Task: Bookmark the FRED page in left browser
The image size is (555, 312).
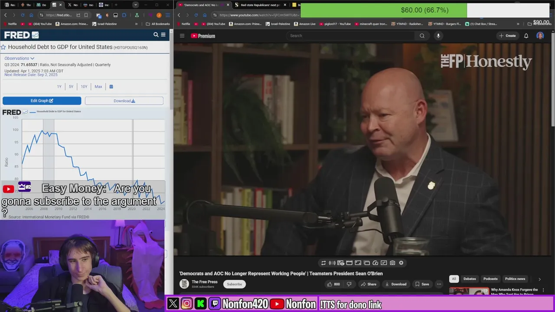Action: (x=86, y=15)
